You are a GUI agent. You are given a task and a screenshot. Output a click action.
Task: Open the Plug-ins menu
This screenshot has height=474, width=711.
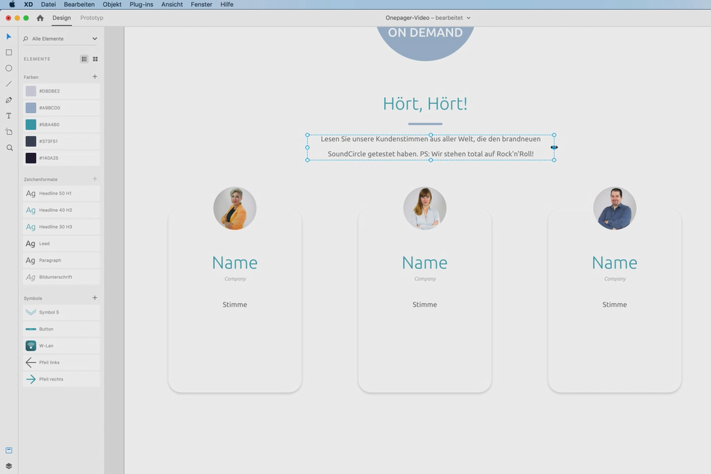[142, 4]
